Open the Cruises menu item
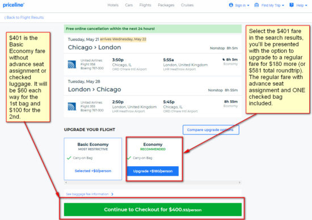The height and width of the screenshot is (220, 312). tap(187, 5)
